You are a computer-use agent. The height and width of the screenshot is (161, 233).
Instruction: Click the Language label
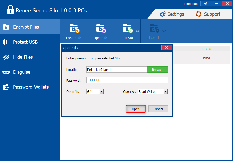(x=191, y=4)
